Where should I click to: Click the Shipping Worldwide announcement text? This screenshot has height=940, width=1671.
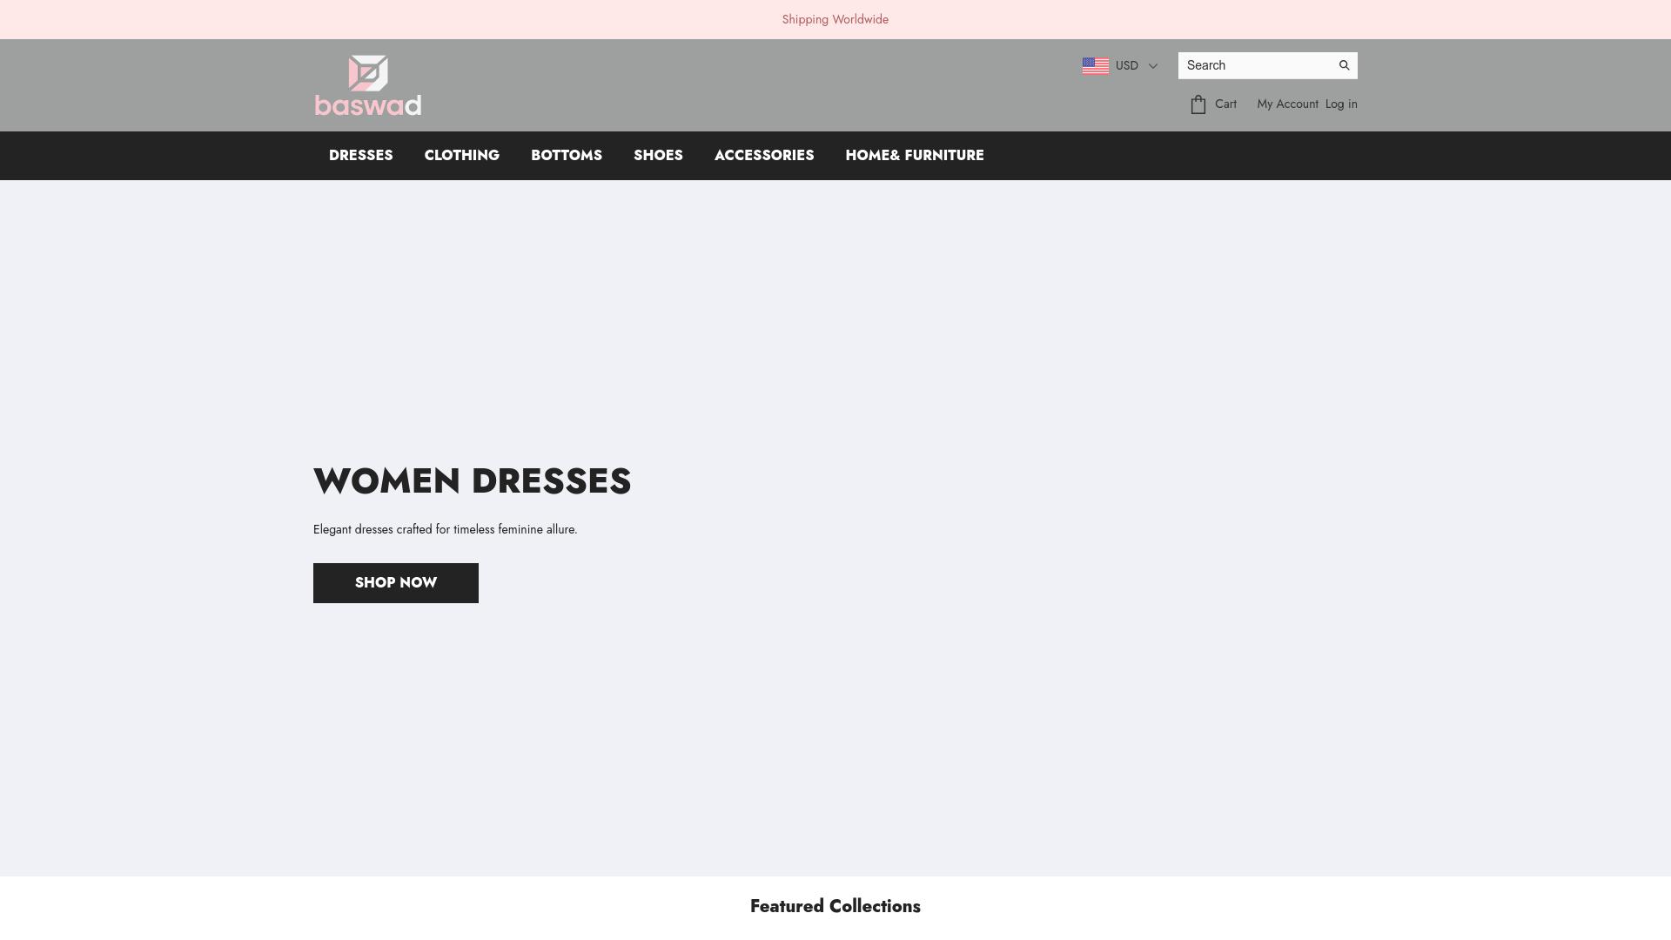(x=835, y=19)
